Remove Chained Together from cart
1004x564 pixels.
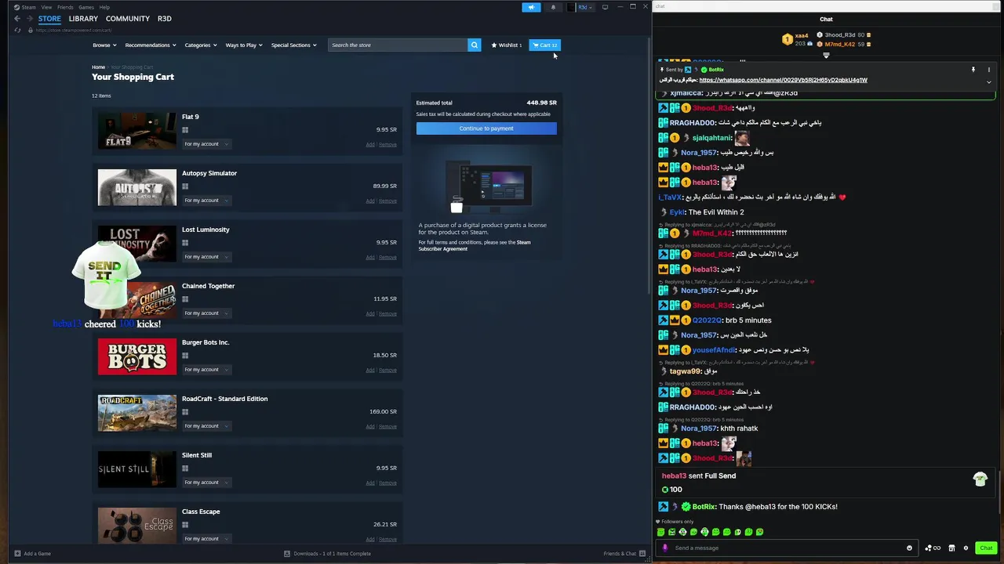(x=387, y=313)
